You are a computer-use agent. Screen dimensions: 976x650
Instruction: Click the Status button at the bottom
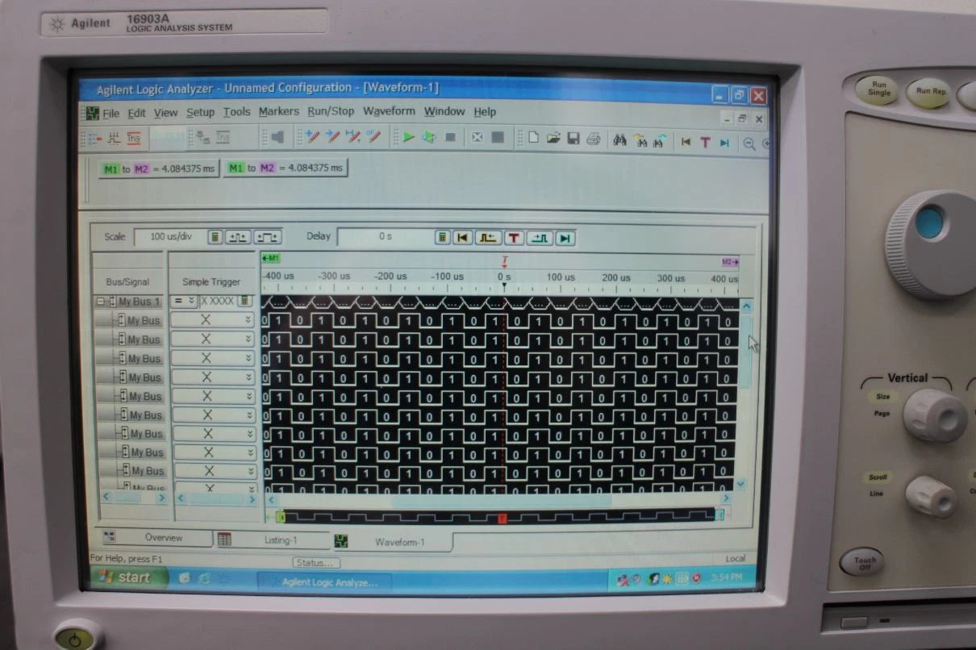point(315,562)
